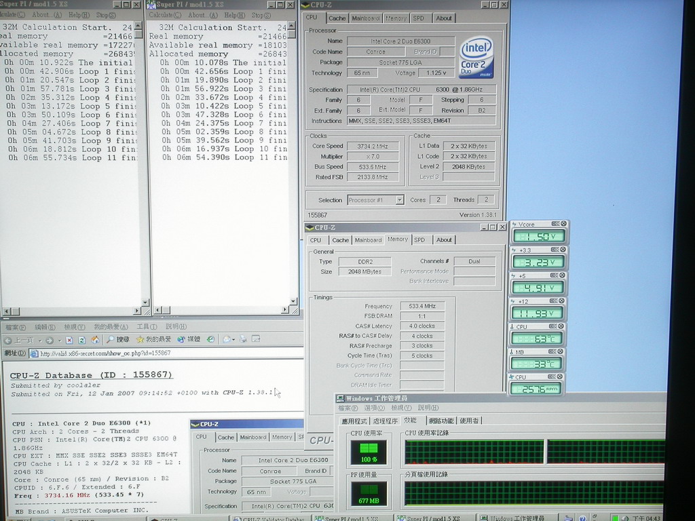Open settings of the CPU temperature gadget

pyautogui.click(x=552, y=326)
